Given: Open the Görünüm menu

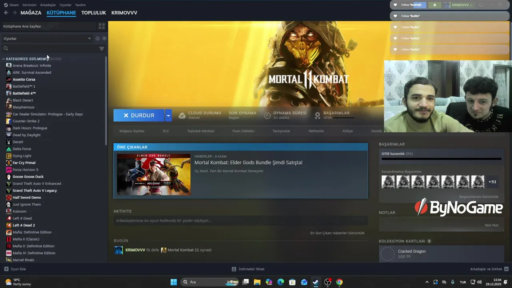Looking at the screenshot, I should click(29, 5).
